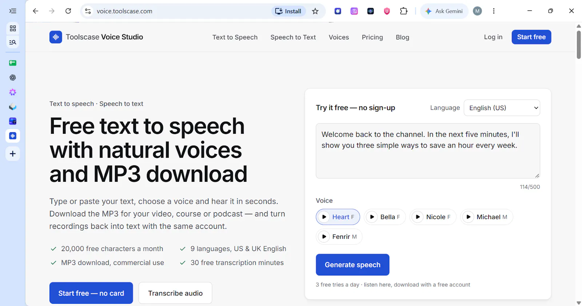This screenshot has height=306, width=582.
Task: Open the Text to Speech nav item
Action: (x=235, y=37)
